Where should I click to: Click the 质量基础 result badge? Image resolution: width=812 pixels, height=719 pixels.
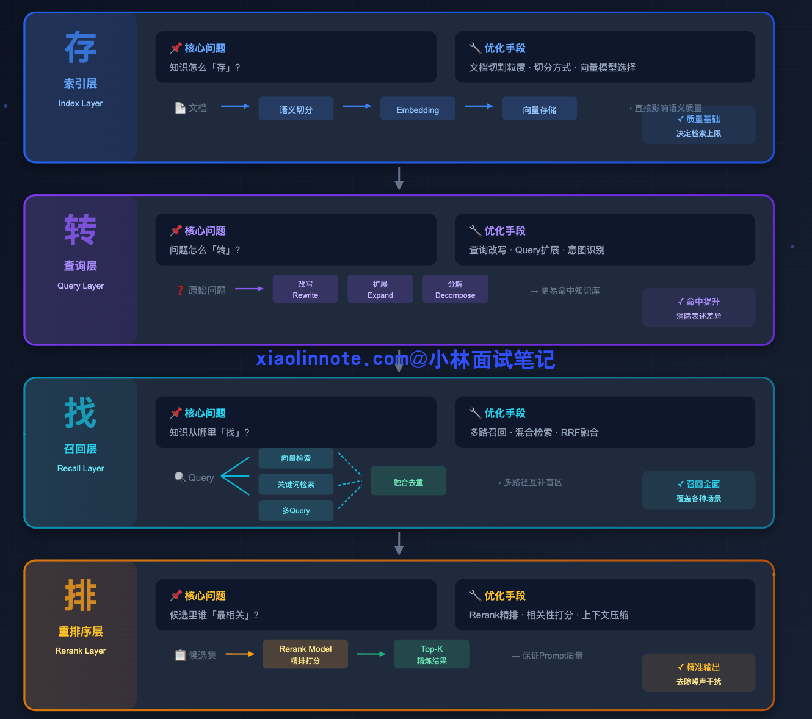pyautogui.click(x=698, y=126)
